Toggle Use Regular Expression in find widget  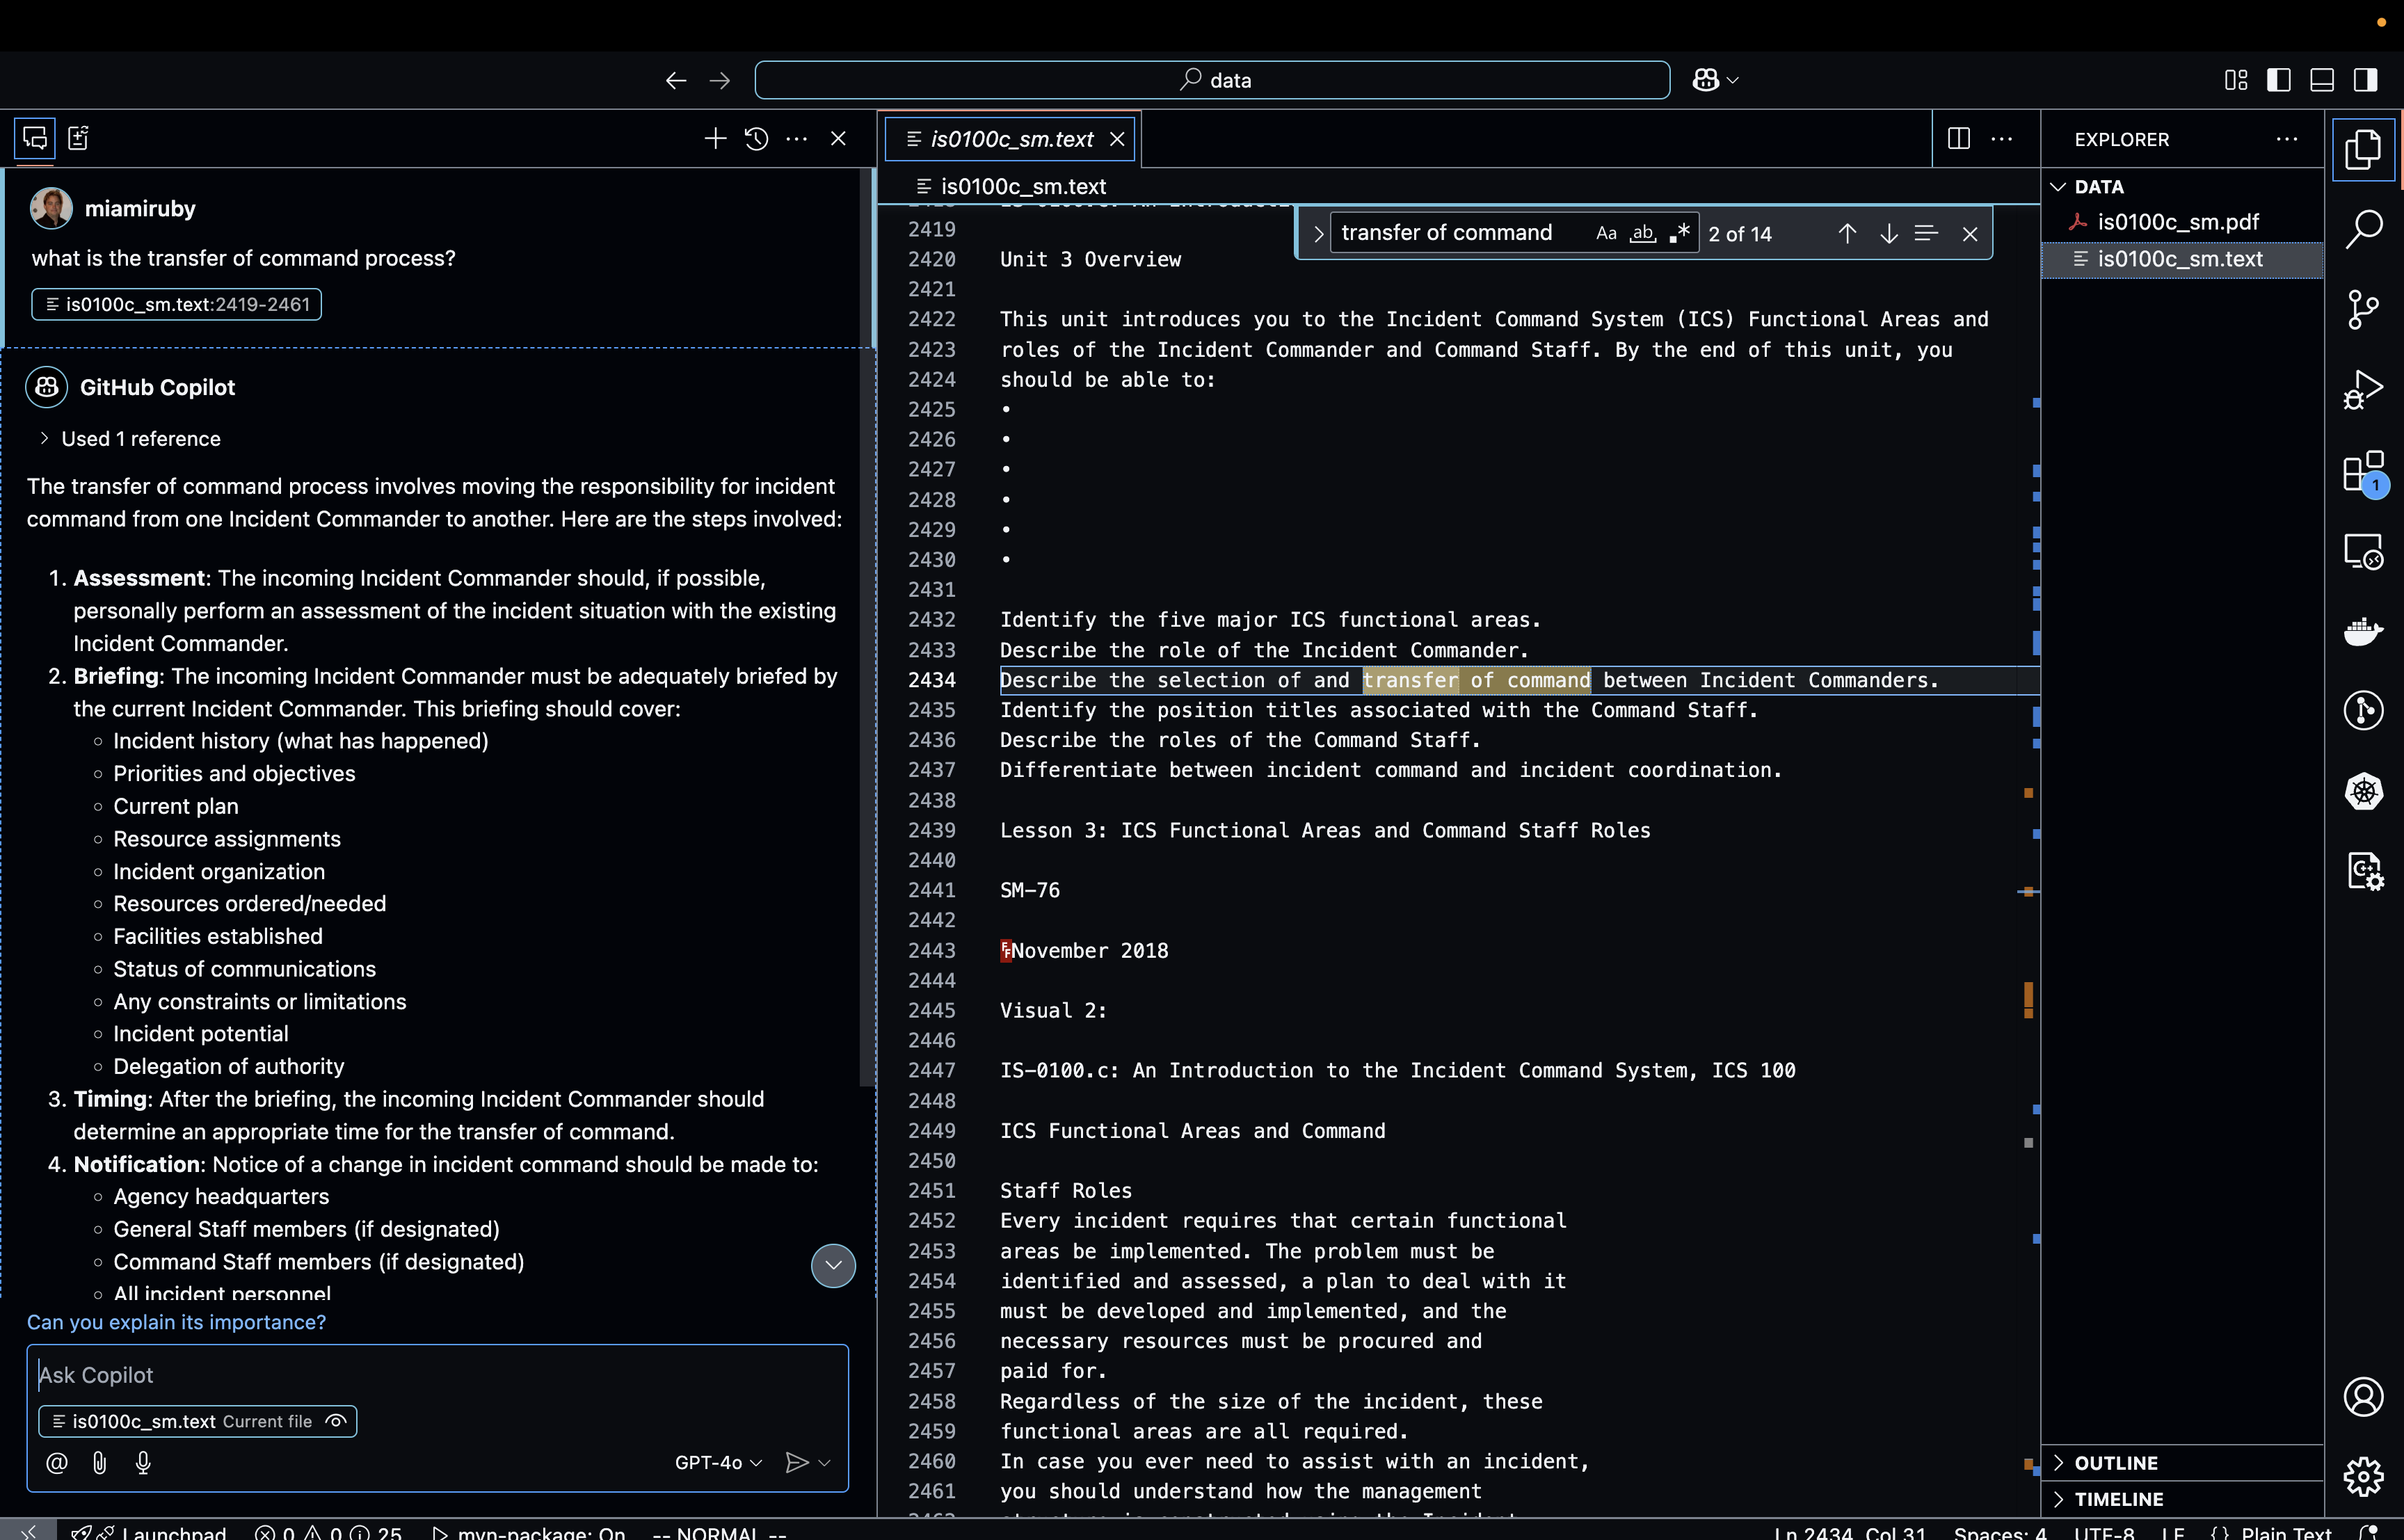1680,234
